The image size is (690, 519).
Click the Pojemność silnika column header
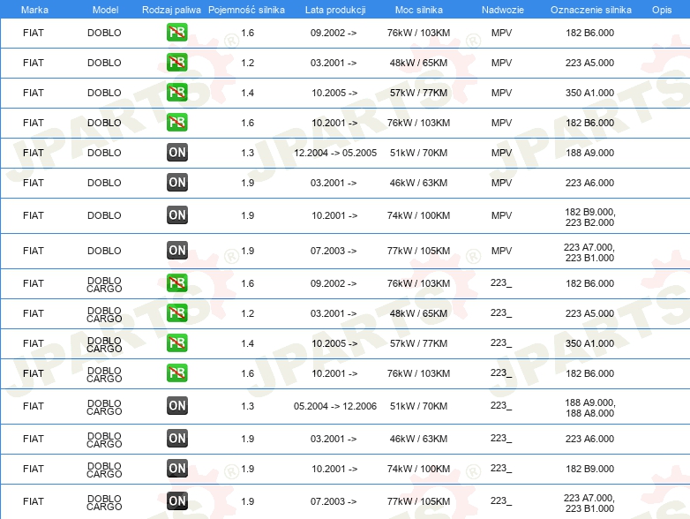[x=246, y=10]
